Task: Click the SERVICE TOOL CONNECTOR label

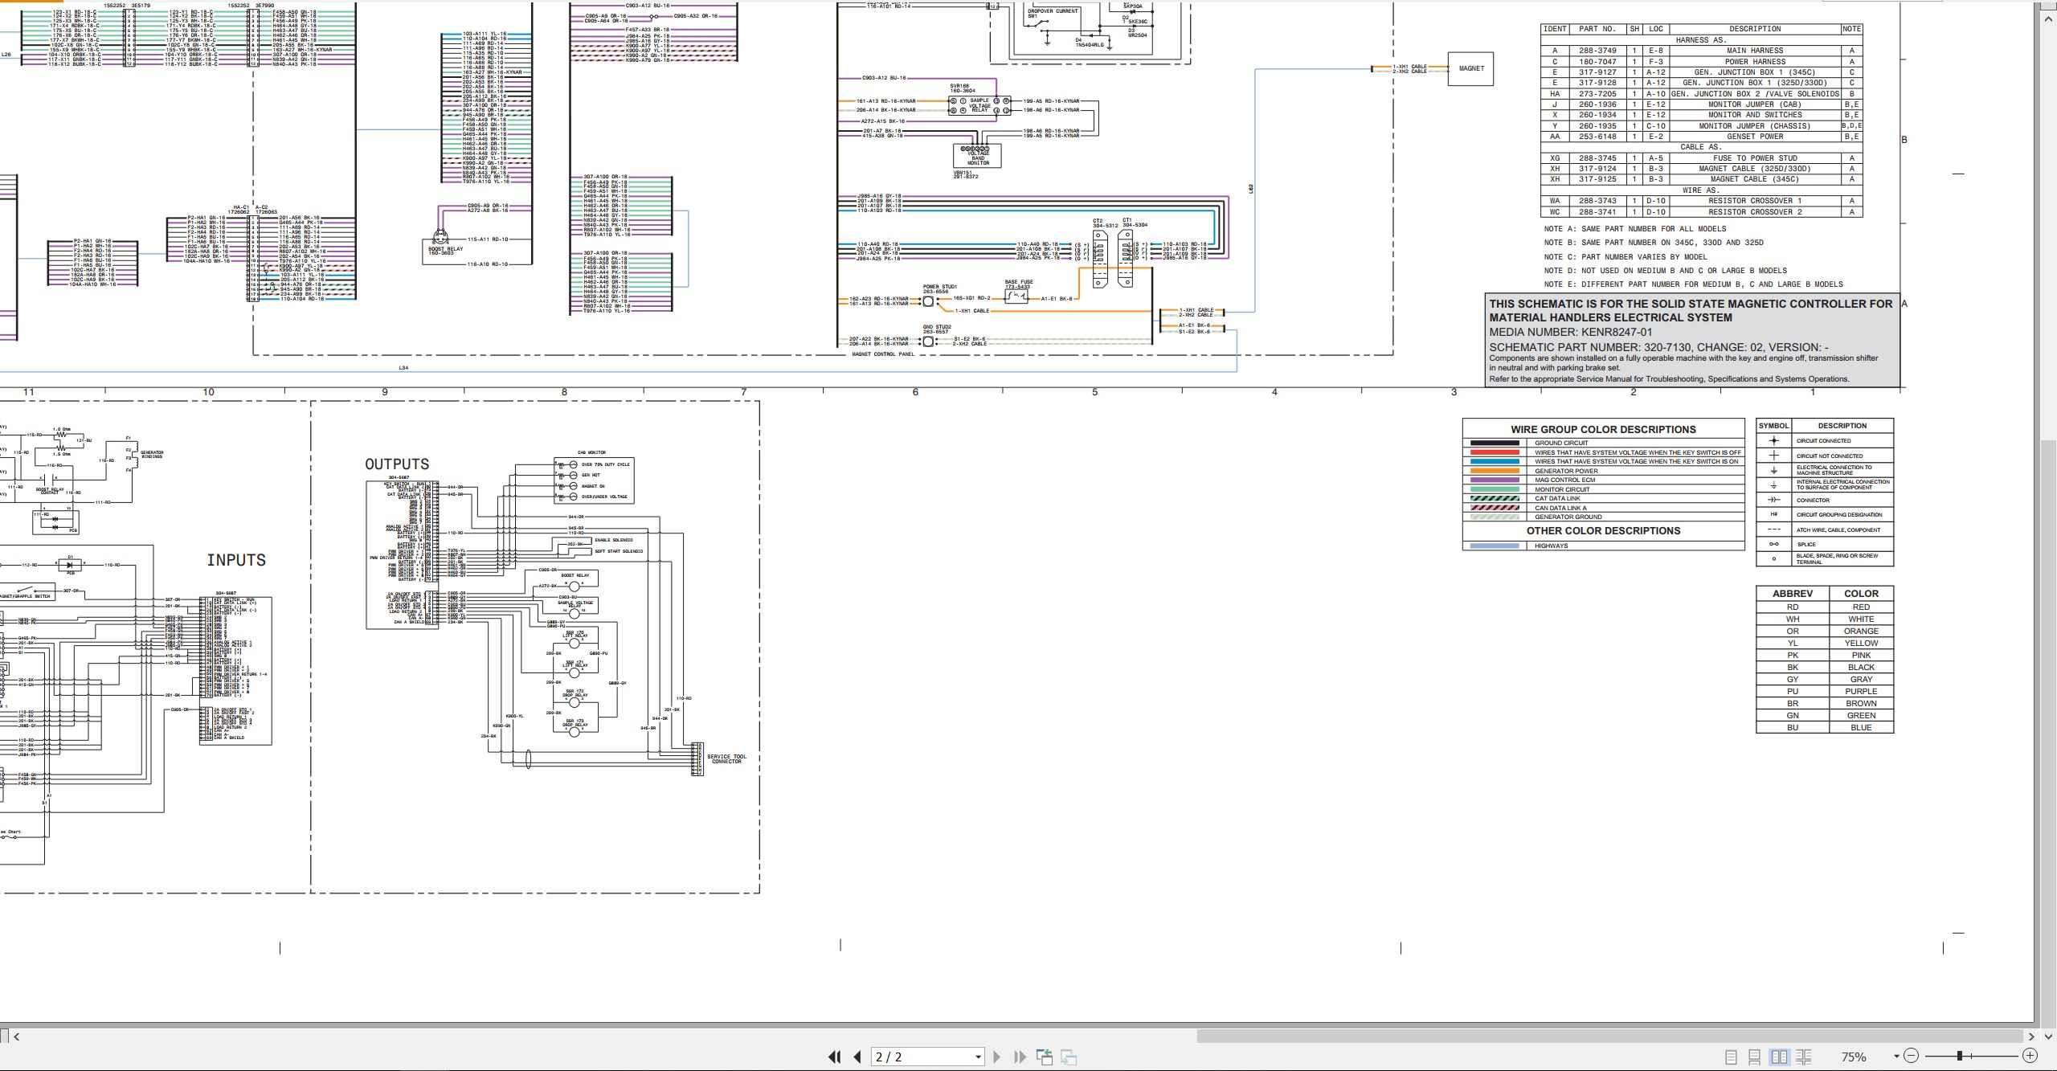Action: (x=726, y=759)
